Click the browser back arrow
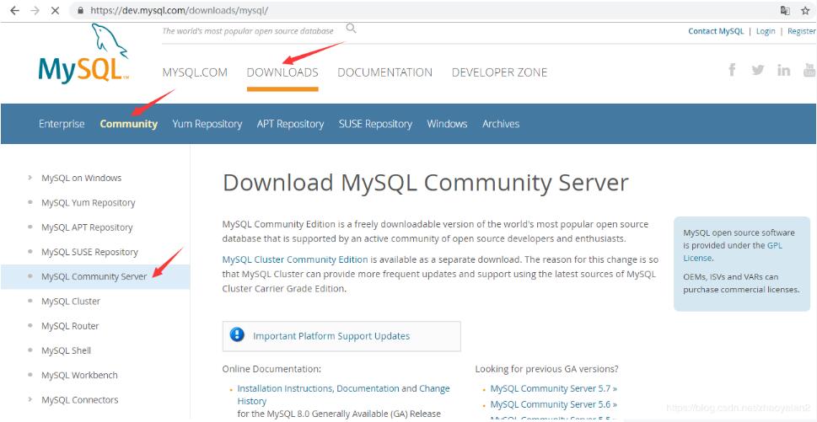Screen dimensions: 817x422 point(14,10)
